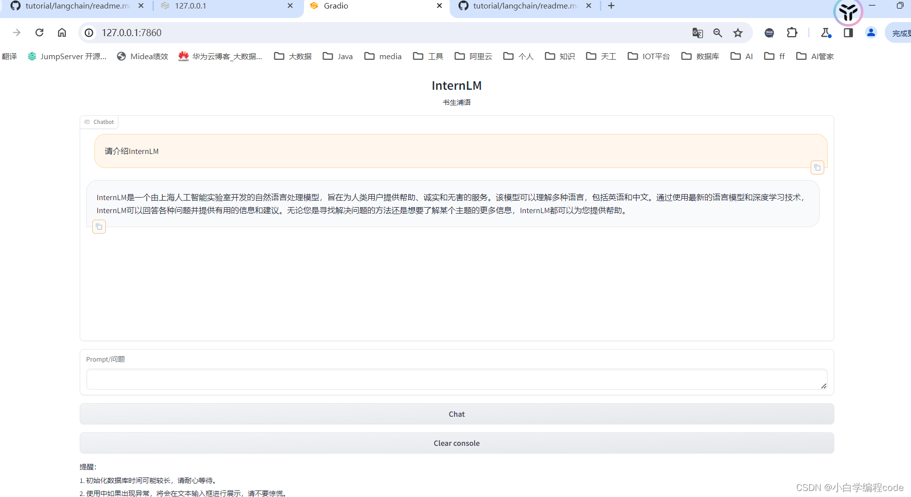Bookmark this page with the star

(738, 33)
